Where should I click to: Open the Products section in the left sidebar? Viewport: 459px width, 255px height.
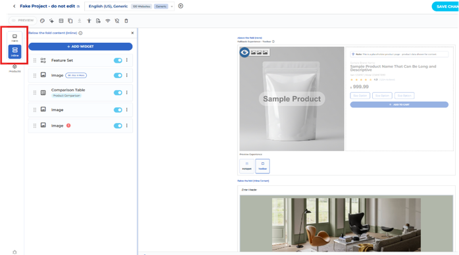coord(14,68)
